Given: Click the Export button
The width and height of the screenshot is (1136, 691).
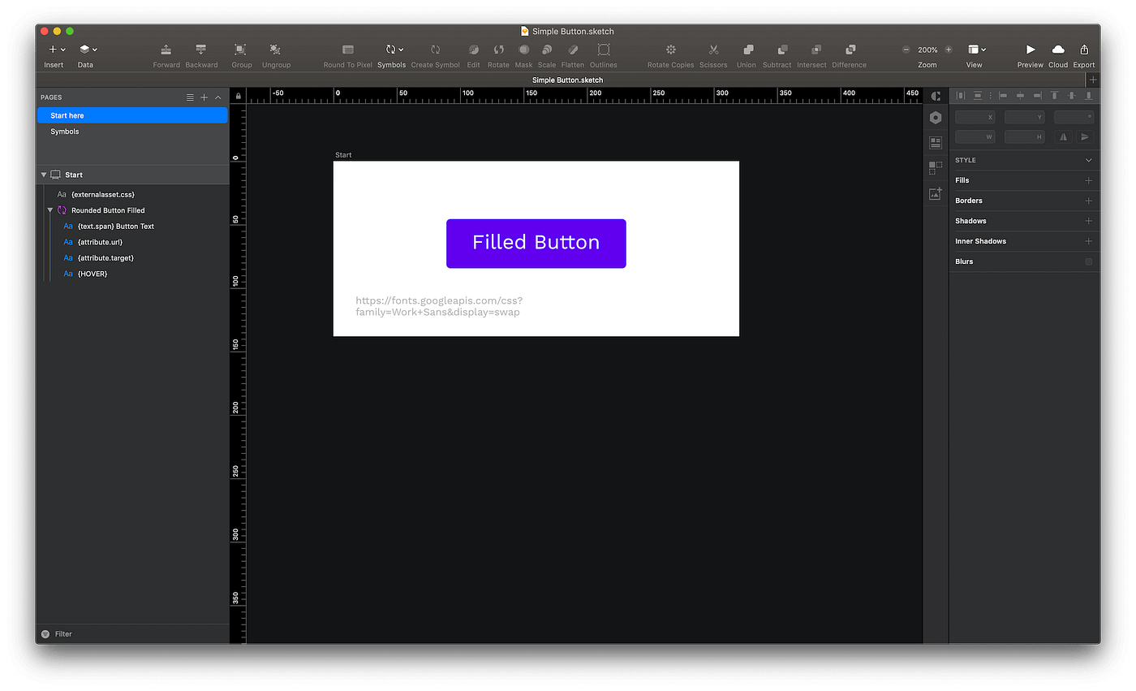Looking at the screenshot, I should coord(1083,50).
